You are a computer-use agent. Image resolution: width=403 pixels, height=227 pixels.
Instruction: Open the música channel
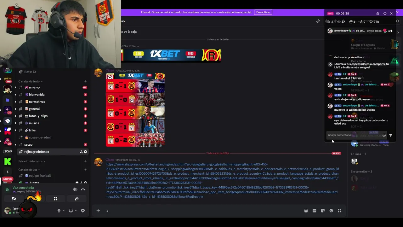point(52,123)
